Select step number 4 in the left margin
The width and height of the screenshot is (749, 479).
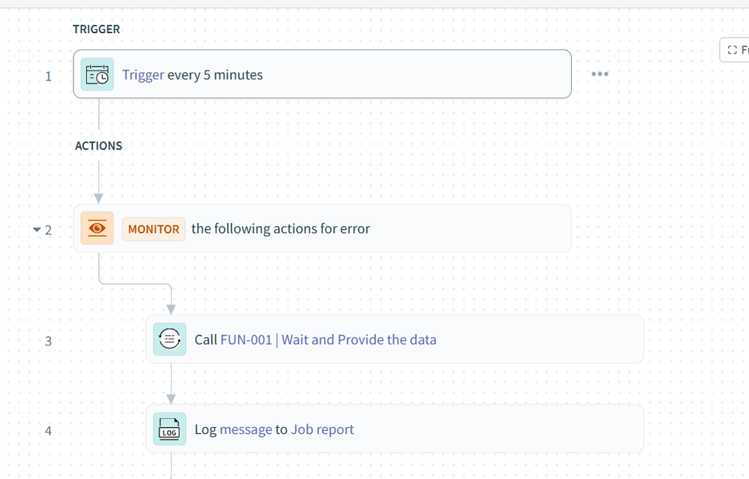click(49, 431)
